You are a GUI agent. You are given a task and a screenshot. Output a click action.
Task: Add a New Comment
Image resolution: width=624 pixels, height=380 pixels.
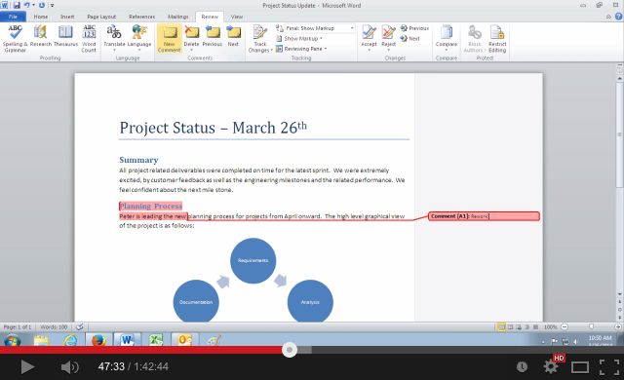(169, 39)
